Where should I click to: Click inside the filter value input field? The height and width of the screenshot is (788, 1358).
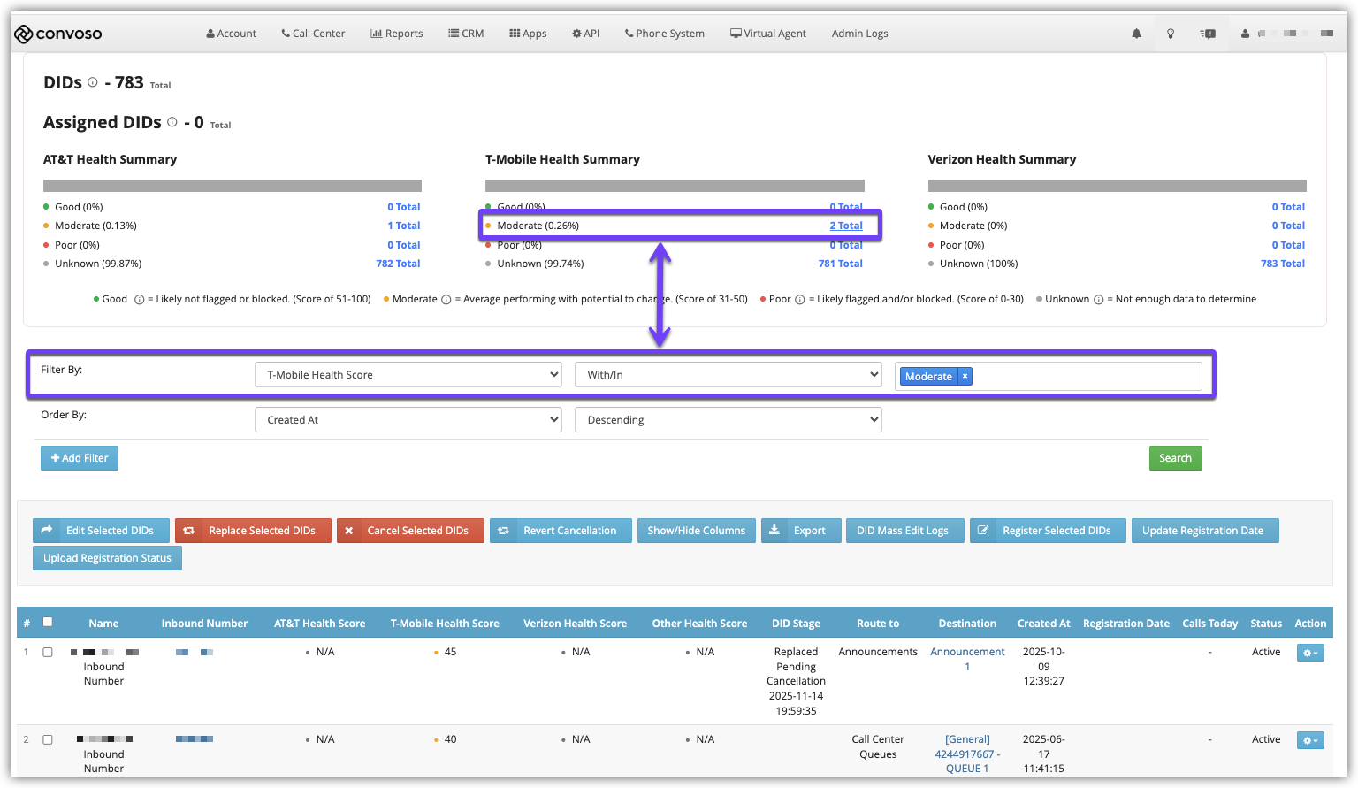coord(1086,376)
